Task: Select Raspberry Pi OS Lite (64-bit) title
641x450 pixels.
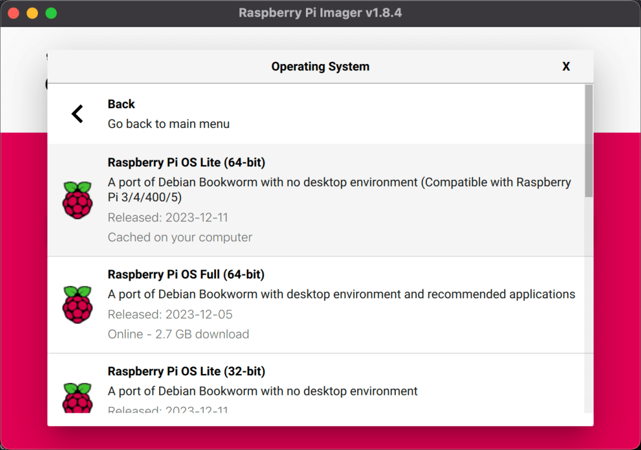Action: point(186,162)
